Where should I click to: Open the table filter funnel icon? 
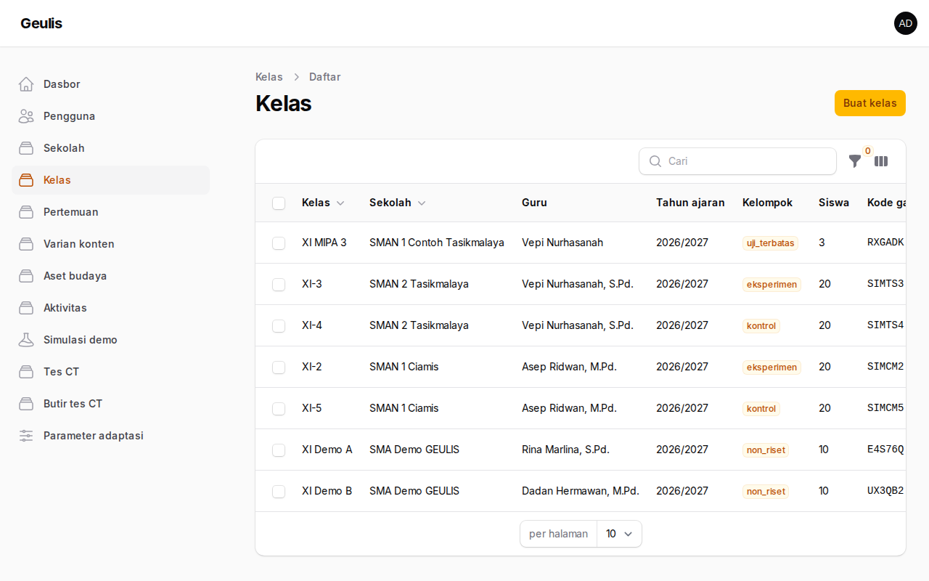pyautogui.click(x=855, y=161)
